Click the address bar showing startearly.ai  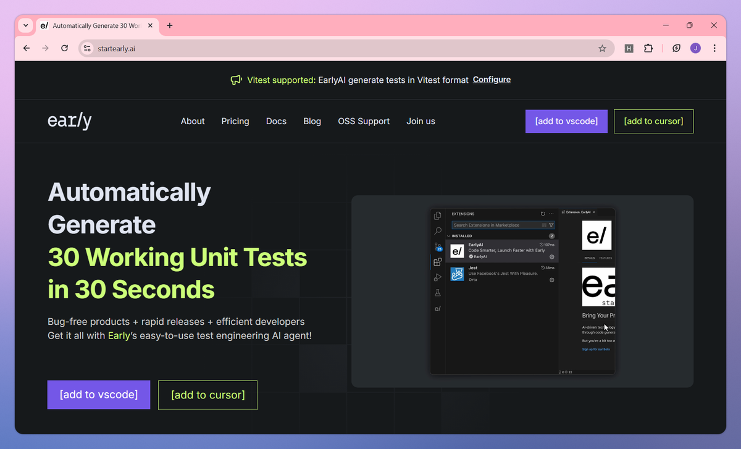click(346, 48)
